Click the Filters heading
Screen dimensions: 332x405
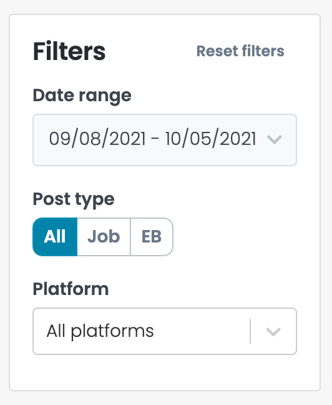coord(69,51)
